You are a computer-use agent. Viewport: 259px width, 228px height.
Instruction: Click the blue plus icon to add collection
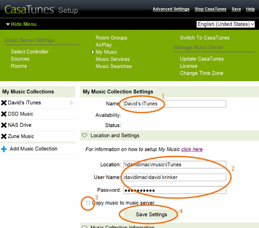pyautogui.click(x=4, y=149)
